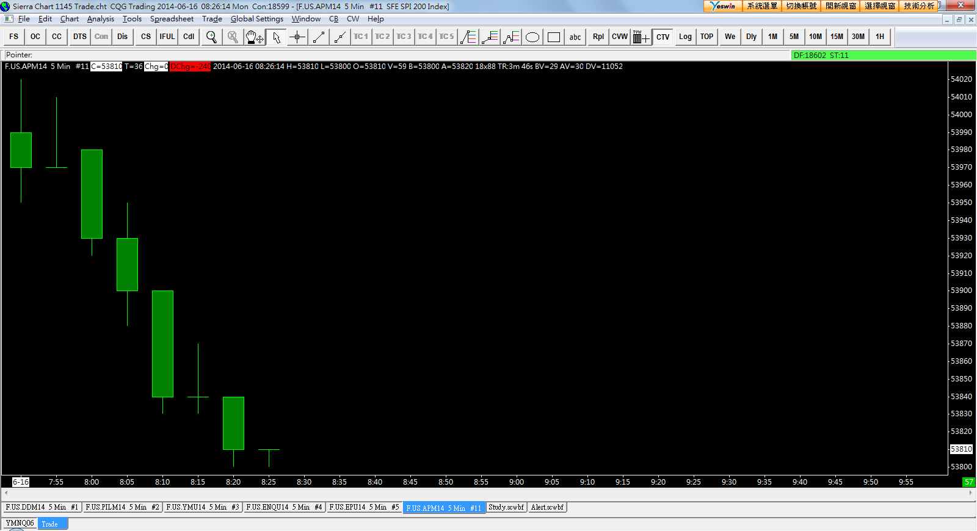Click the chart document icon beside File menu
The image size is (977, 531).
[9, 19]
